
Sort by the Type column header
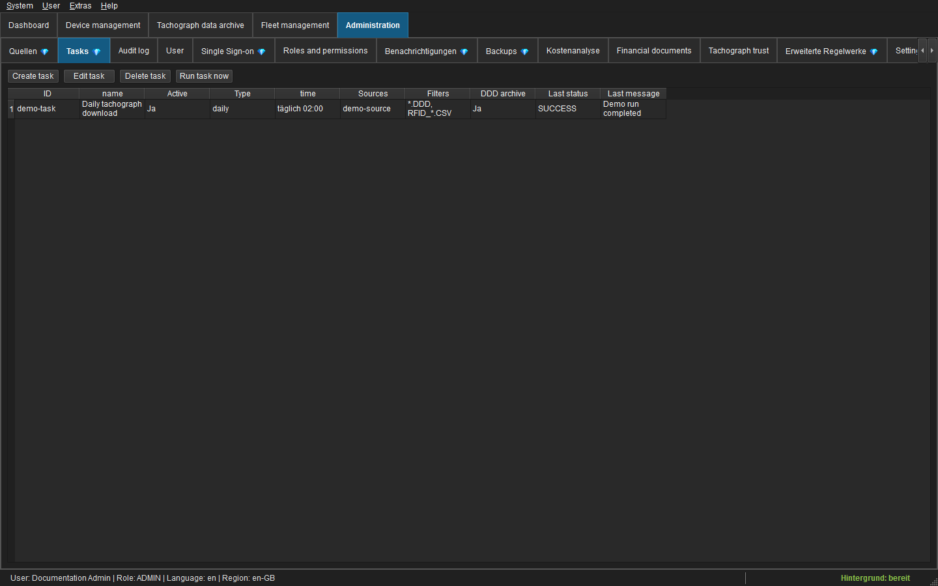click(242, 94)
